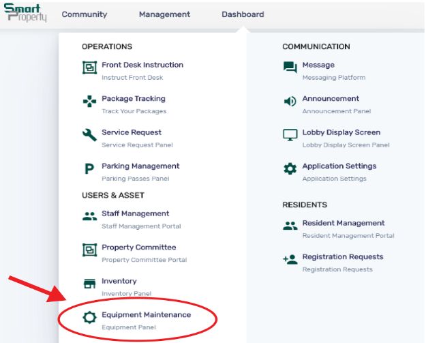Click the Package Tracking icon
This screenshot has height=343, width=426.
[89, 102]
